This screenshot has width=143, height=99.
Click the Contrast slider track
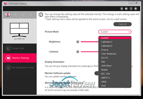[90, 52]
